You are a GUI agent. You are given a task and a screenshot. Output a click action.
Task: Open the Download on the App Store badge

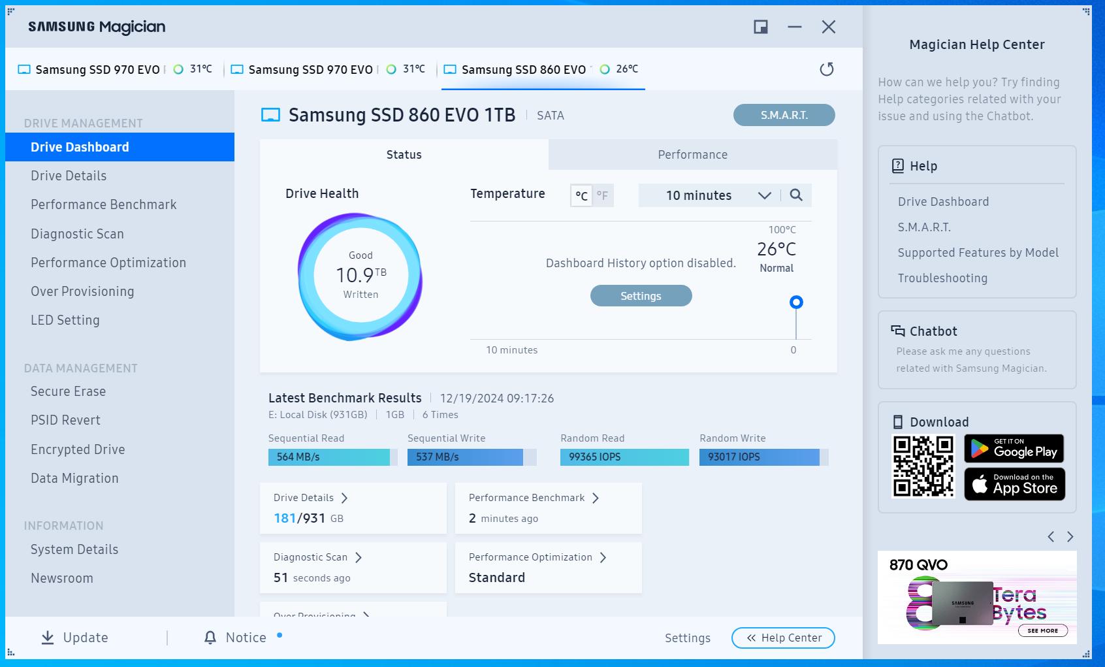point(1014,484)
